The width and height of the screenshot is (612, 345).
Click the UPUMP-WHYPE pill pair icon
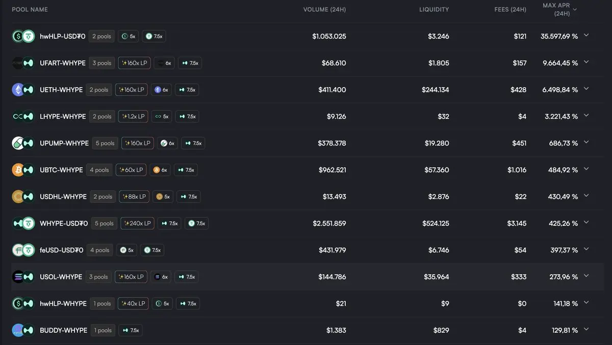point(23,143)
